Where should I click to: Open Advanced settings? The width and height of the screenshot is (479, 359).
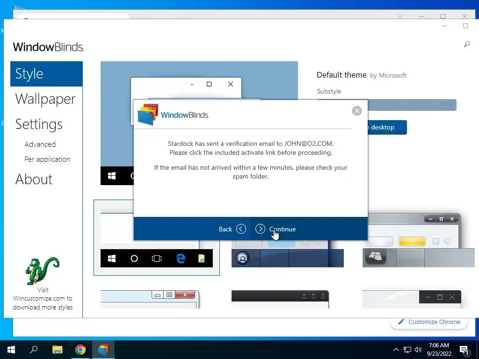pyautogui.click(x=40, y=144)
